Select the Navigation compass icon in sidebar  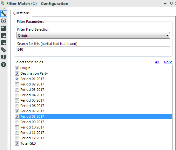[x=3, y=21]
